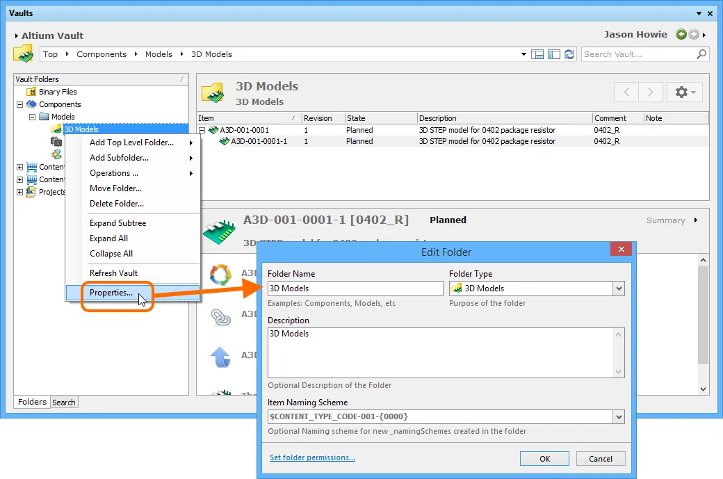This screenshot has height=479, width=723.
Task: Choose Add Subfolder from context menu
Action: coord(133,158)
